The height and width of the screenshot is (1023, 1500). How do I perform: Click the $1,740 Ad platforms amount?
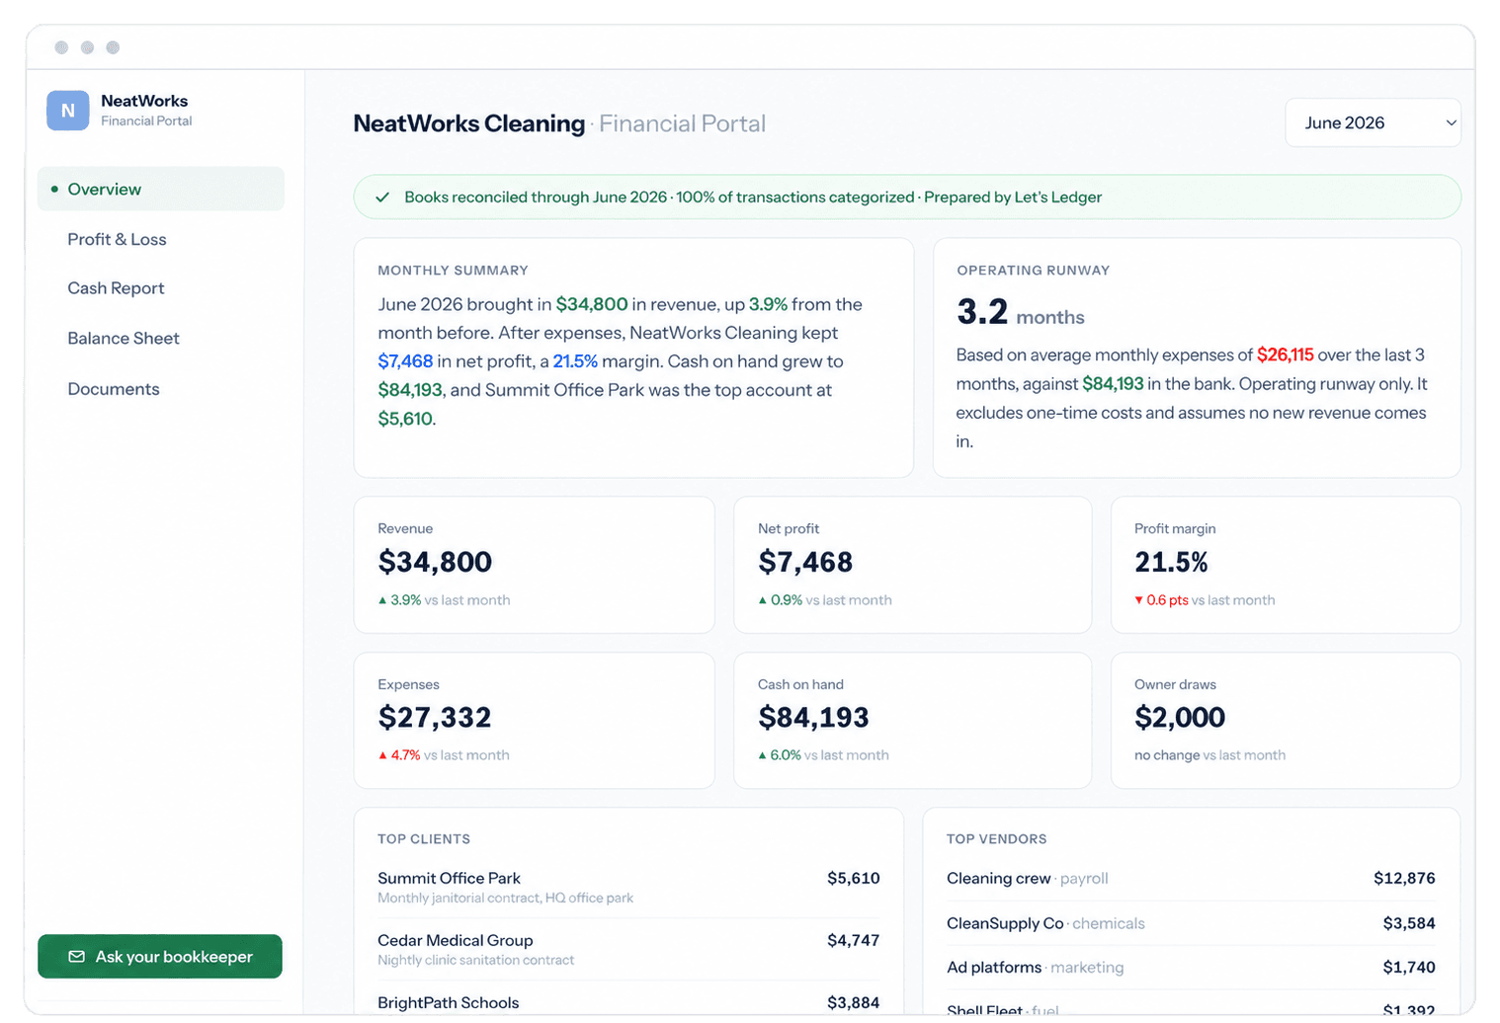coord(1409,968)
